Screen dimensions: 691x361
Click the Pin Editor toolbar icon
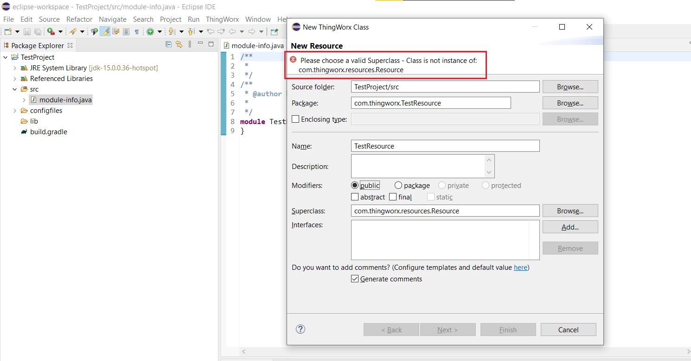tap(274, 31)
